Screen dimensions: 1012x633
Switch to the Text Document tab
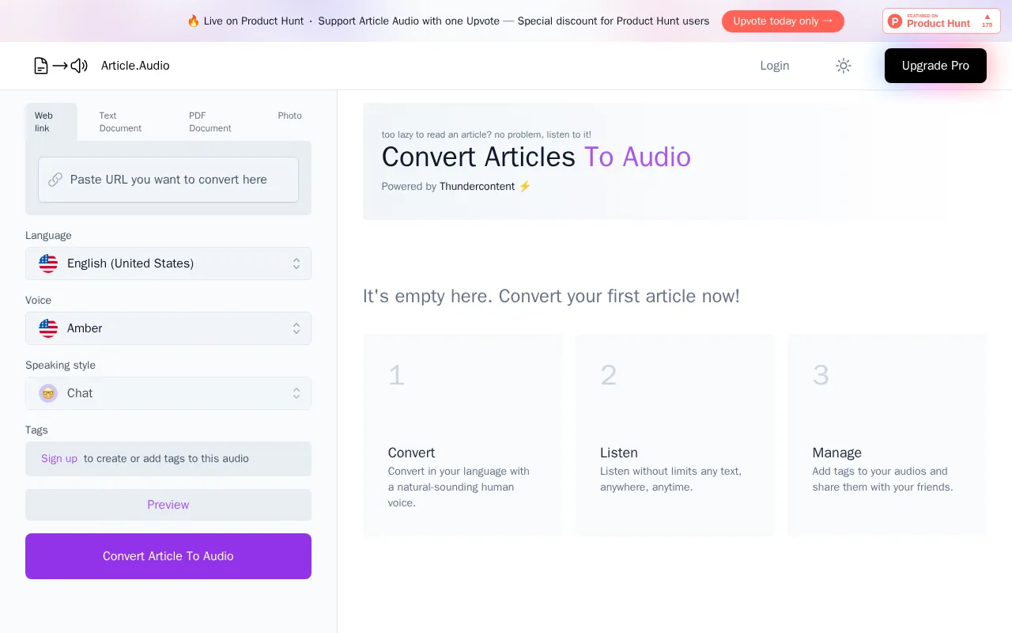click(120, 122)
